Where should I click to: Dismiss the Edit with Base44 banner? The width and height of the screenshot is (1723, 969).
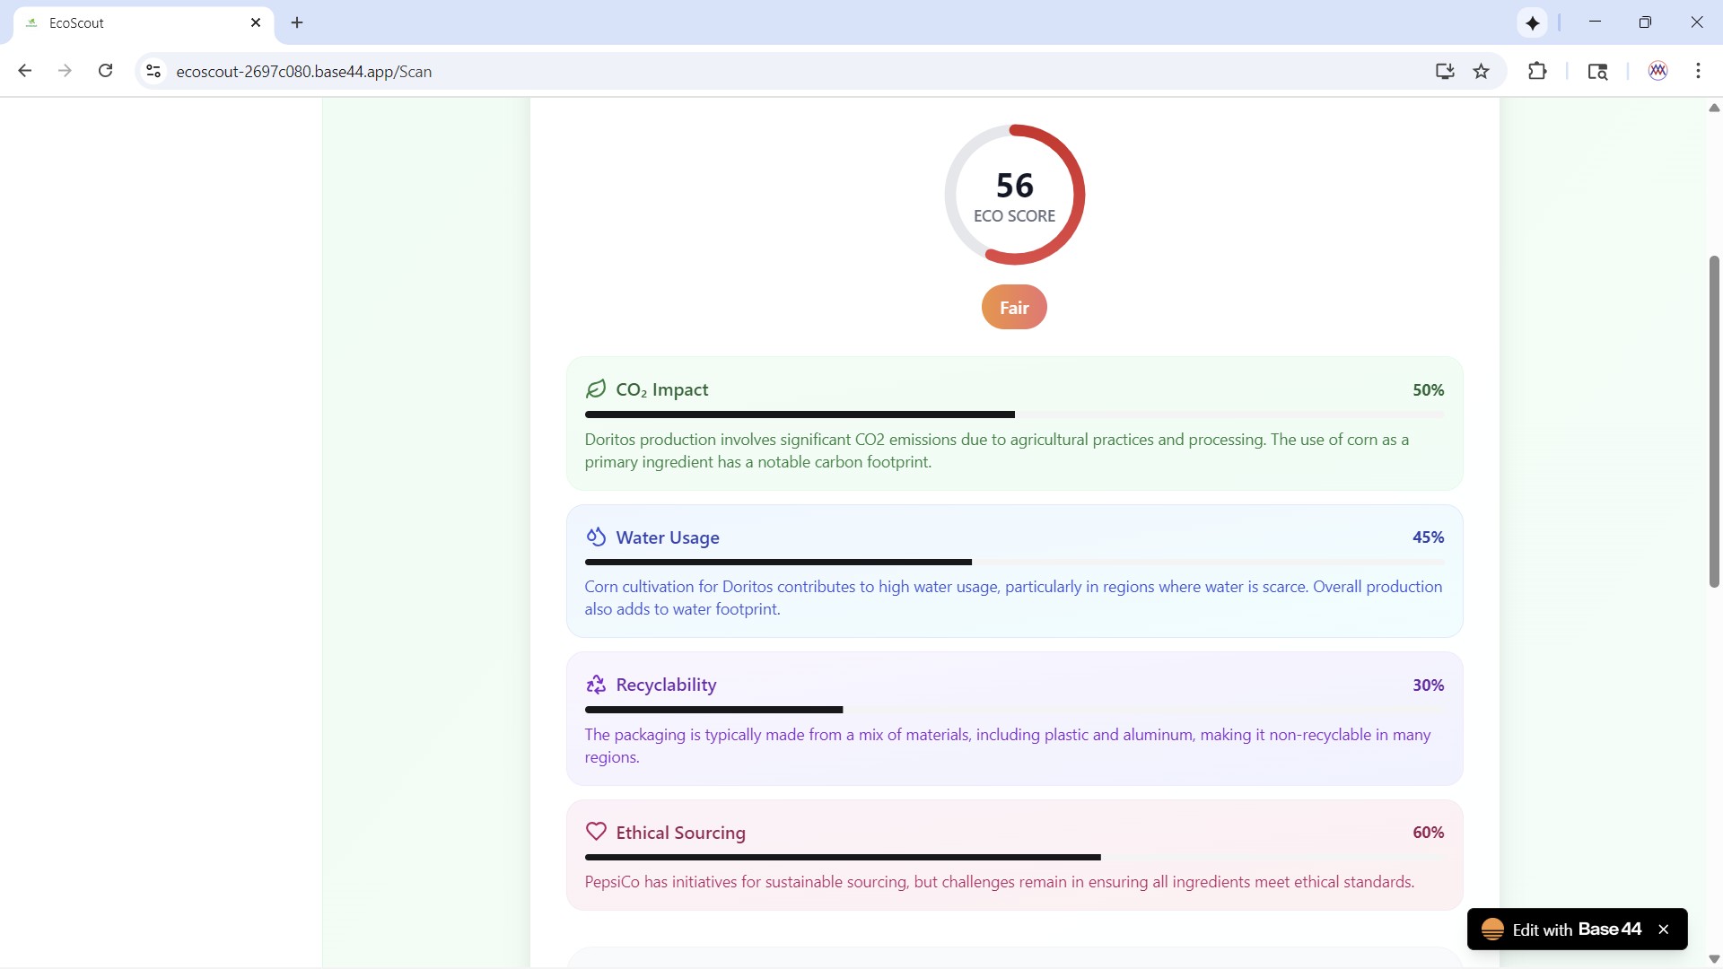(1664, 930)
